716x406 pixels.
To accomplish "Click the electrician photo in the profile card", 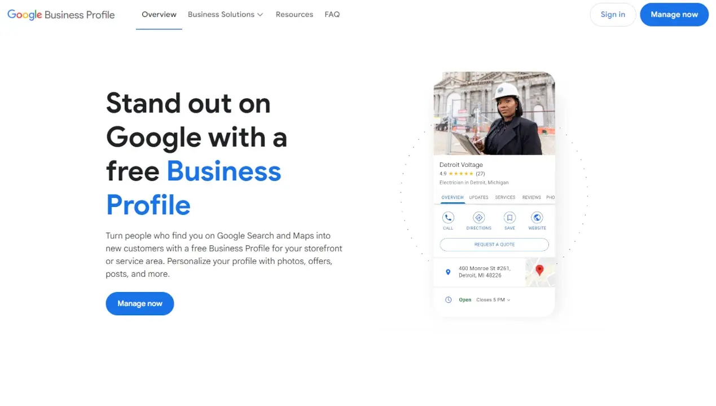I will (x=494, y=113).
